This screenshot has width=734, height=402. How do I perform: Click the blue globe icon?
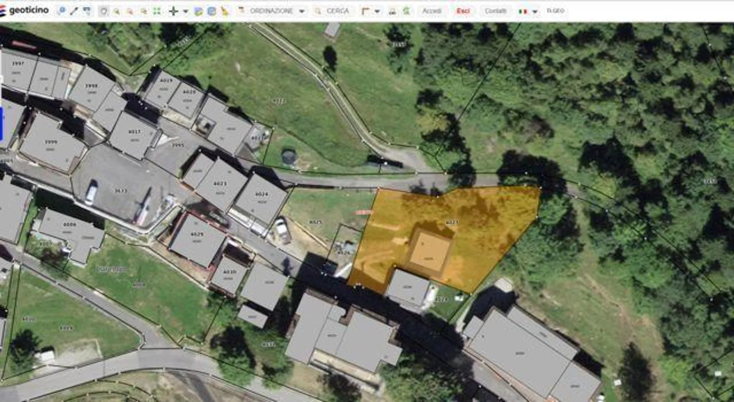(x=212, y=11)
